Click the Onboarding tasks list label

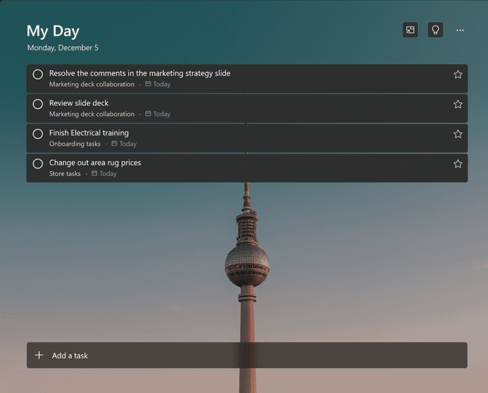(75, 144)
